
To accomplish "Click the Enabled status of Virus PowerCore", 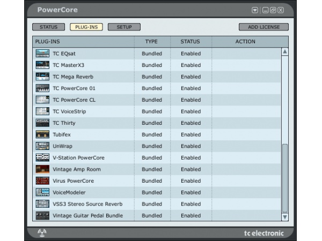I will coord(191,181).
